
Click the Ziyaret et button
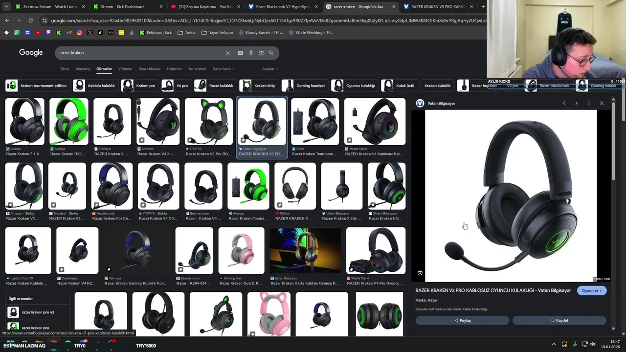coord(592,290)
